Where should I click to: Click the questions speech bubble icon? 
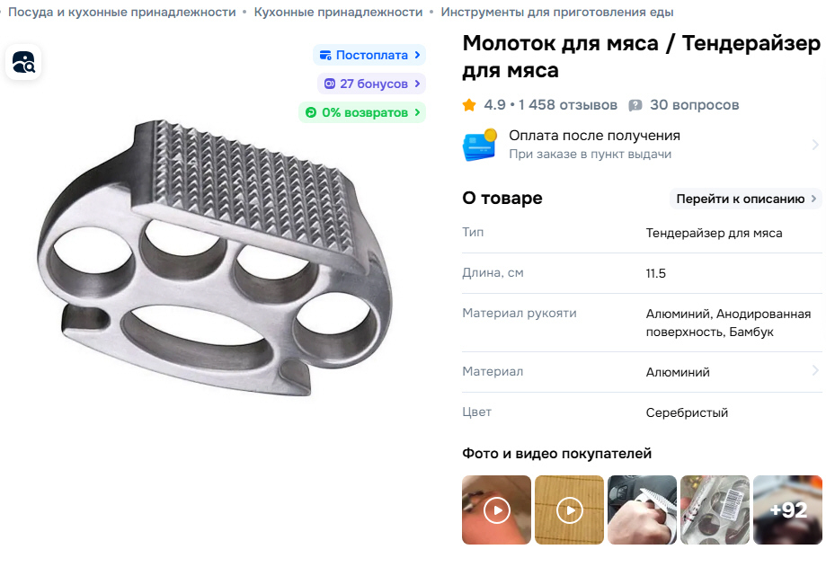(x=635, y=105)
